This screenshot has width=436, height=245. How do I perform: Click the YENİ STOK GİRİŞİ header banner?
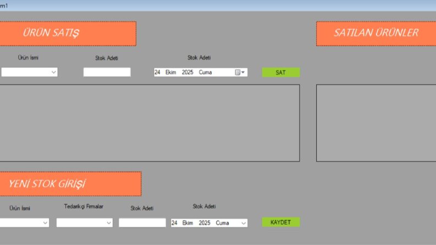[70, 184]
